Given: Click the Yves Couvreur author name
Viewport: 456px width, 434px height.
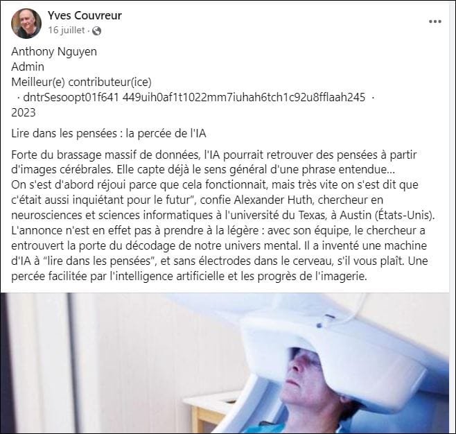Looking at the screenshot, I should (85, 15).
